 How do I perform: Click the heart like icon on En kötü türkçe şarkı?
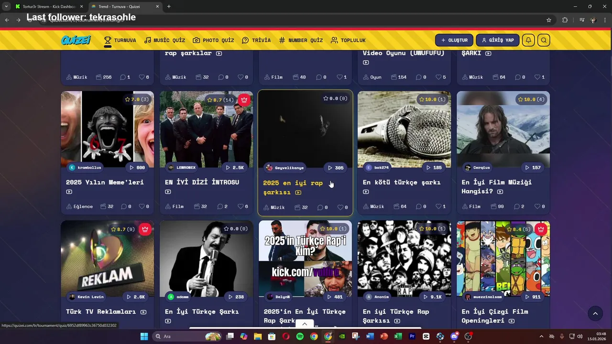click(438, 206)
